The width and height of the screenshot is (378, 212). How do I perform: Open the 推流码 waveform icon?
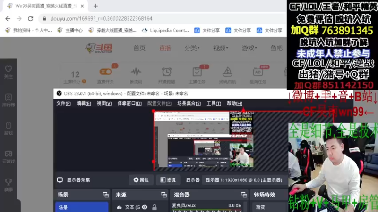pyautogui.click(x=136, y=72)
